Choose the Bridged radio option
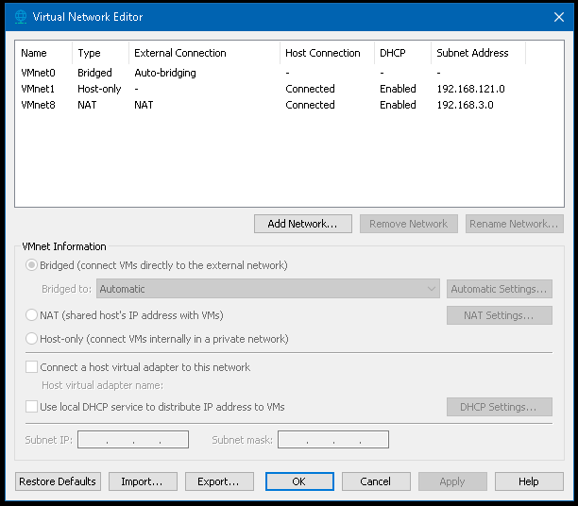The width and height of the screenshot is (578, 506). click(32, 265)
